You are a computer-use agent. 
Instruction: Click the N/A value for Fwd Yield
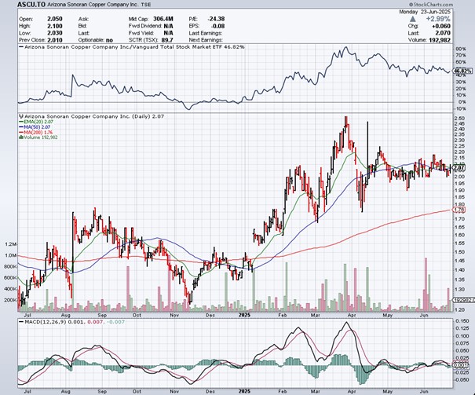tap(169, 33)
